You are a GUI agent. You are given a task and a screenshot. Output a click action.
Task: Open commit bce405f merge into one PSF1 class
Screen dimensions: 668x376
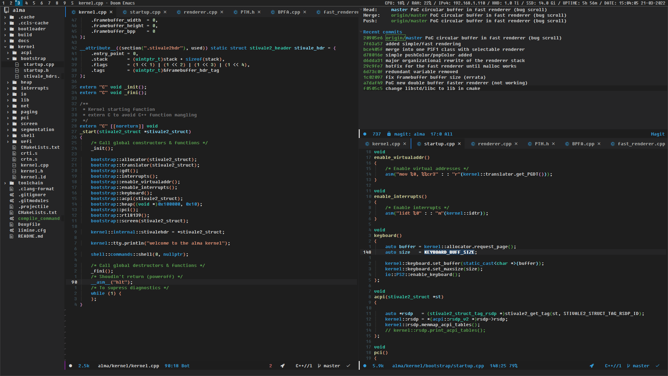tap(444, 49)
